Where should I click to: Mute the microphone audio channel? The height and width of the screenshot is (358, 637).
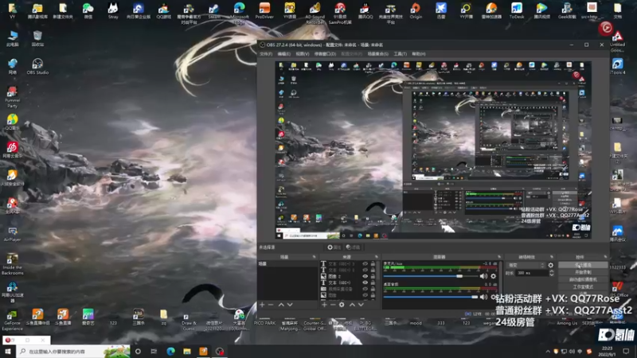pos(483,276)
